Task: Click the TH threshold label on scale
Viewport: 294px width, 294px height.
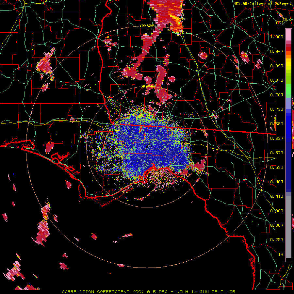Action: tap(281, 254)
